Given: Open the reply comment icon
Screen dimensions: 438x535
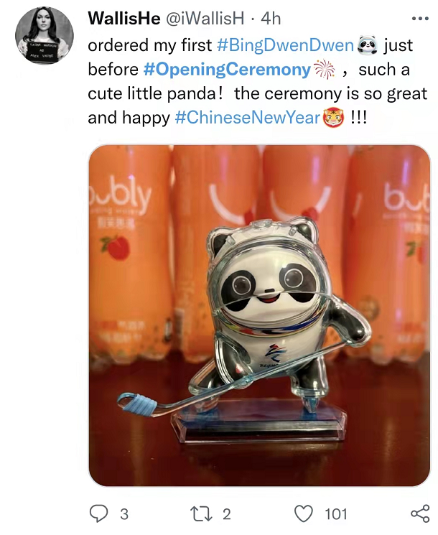Looking at the screenshot, I should click(x=98, y=513).
